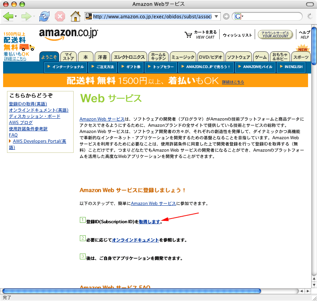Click Amazon Web サービス link in the steps intro
317x301 pixels.
coord(153,203)
